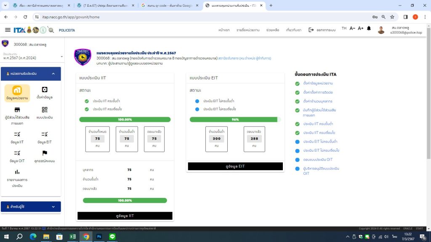Open the hamburger menu beside ITA logo
Image resolution: width=431 pixels, height=242 pixels.
(8, 30)
